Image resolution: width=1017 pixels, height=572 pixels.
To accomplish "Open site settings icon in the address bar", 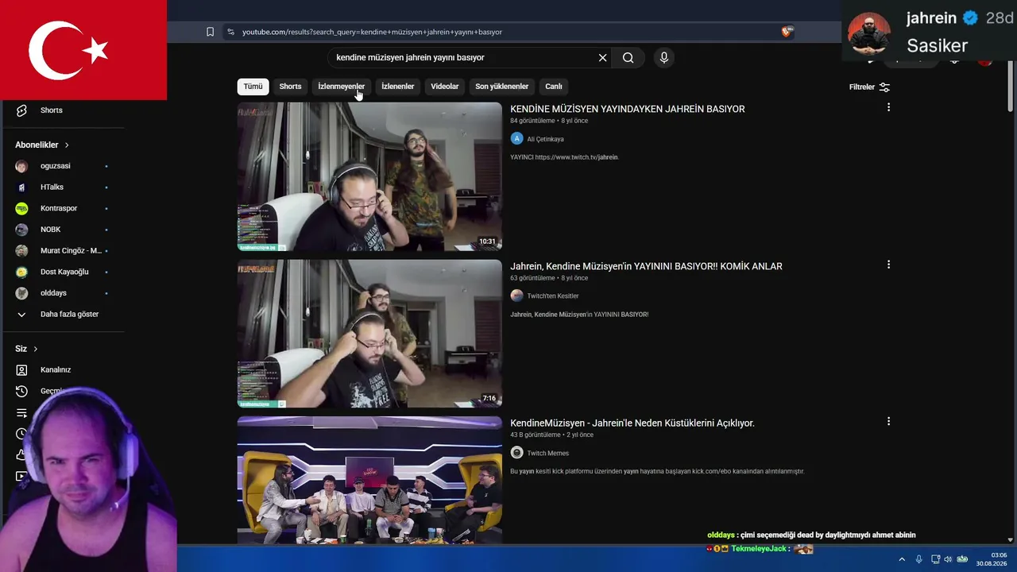I will (230, 32).
